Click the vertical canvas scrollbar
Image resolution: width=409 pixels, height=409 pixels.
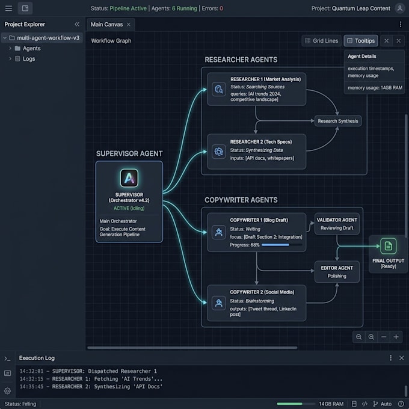(406, 176)
